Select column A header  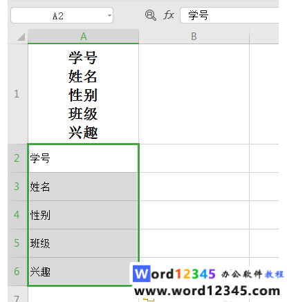point(84,37)
